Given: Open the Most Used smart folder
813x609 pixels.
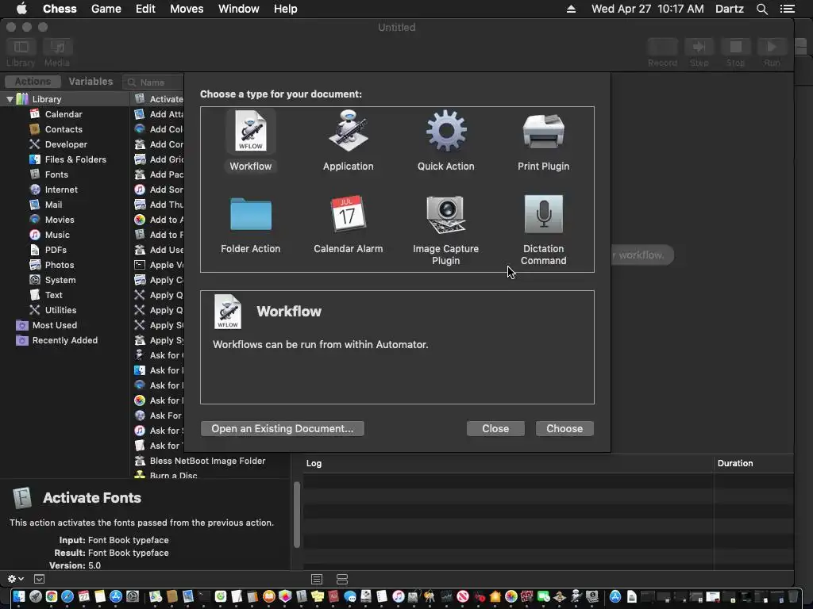Looking at the screenshot, I should coord(54,324).
